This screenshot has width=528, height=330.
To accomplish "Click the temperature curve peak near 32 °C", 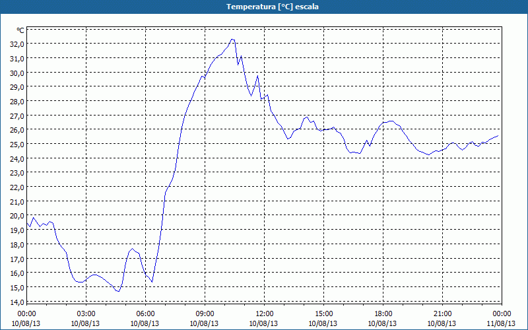I will (x=232, y=40).
